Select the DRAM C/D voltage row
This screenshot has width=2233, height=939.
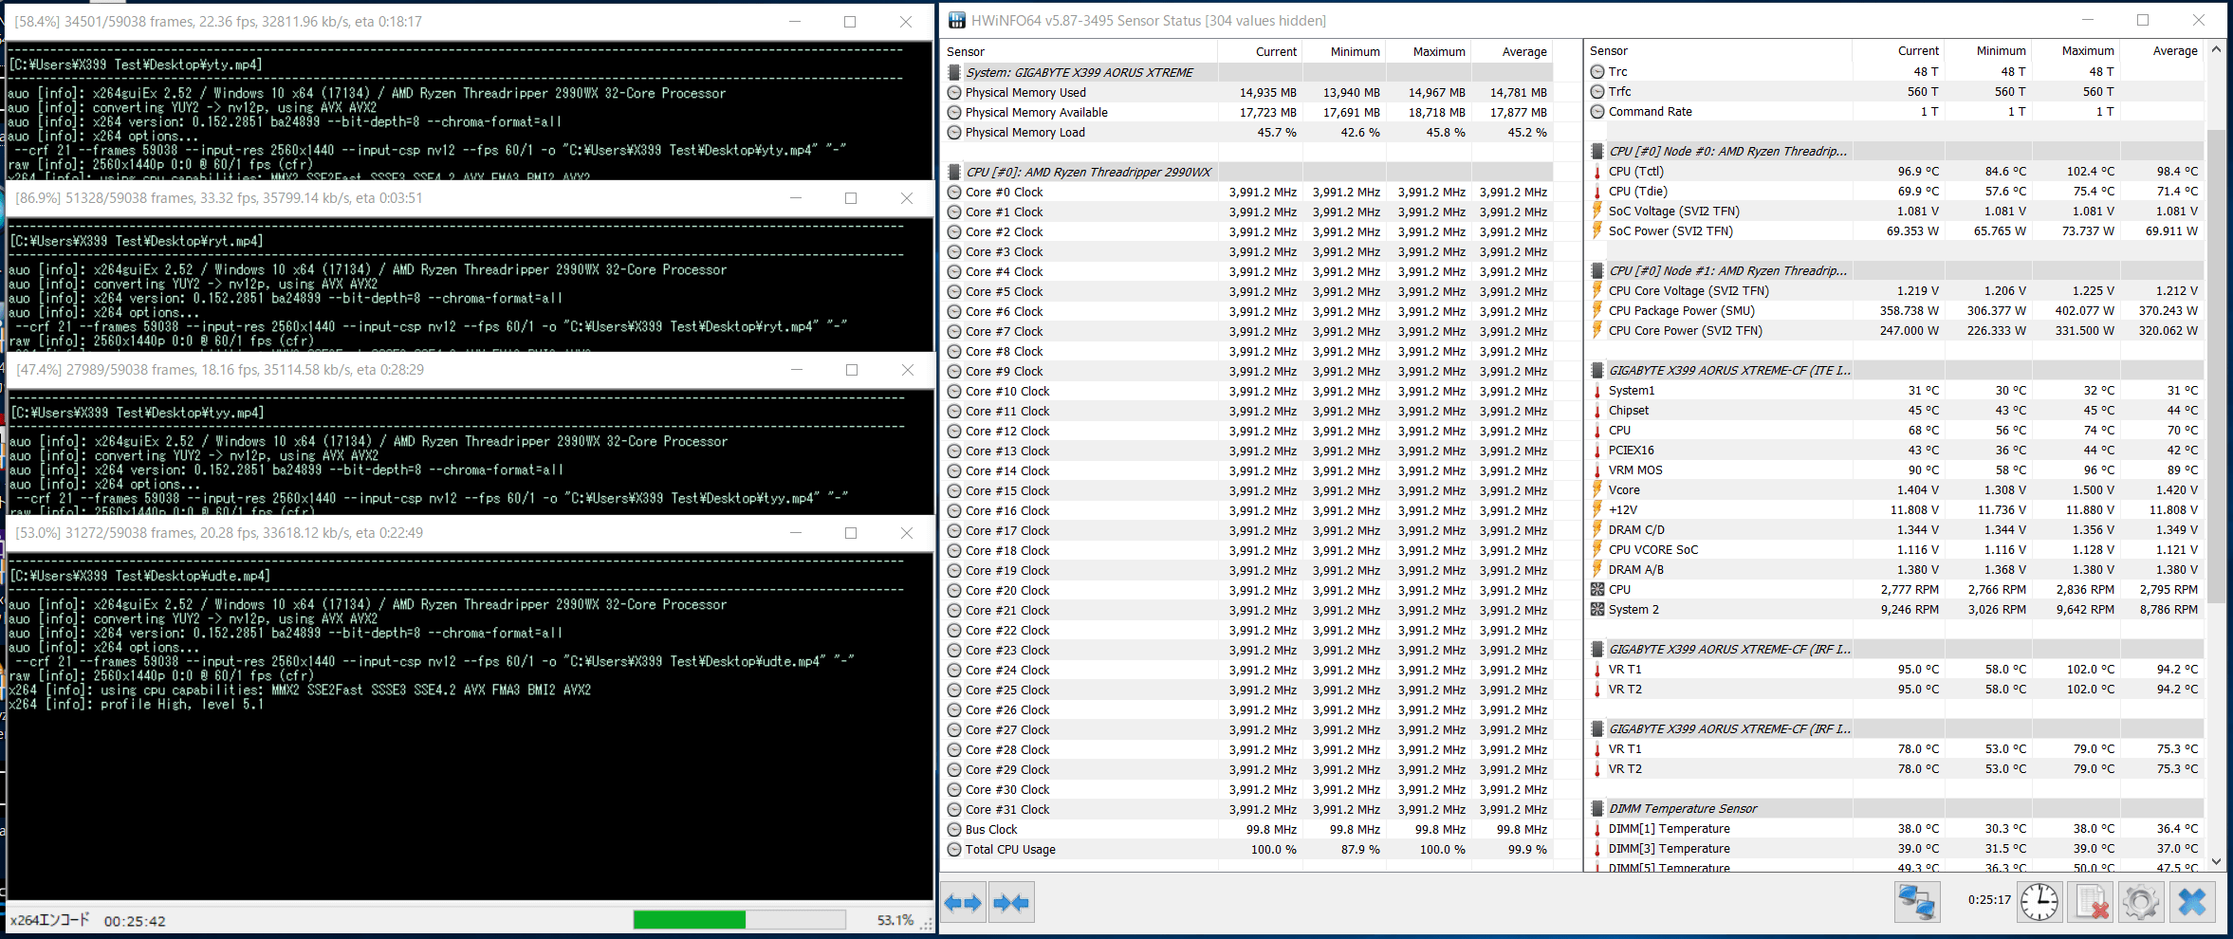tap(1894, 530)
